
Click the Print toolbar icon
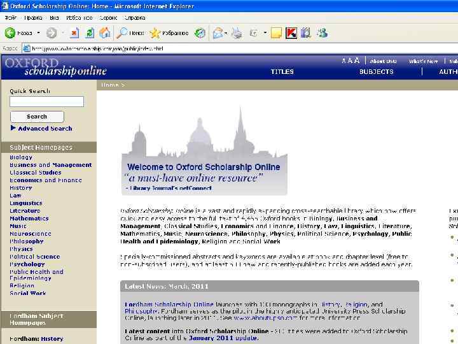pos(237,33)
